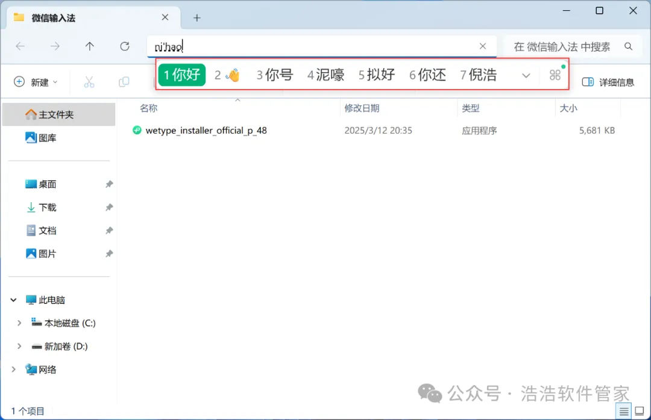
Task: Choose candidate 7 倪浩
Action: click(478, 75)
